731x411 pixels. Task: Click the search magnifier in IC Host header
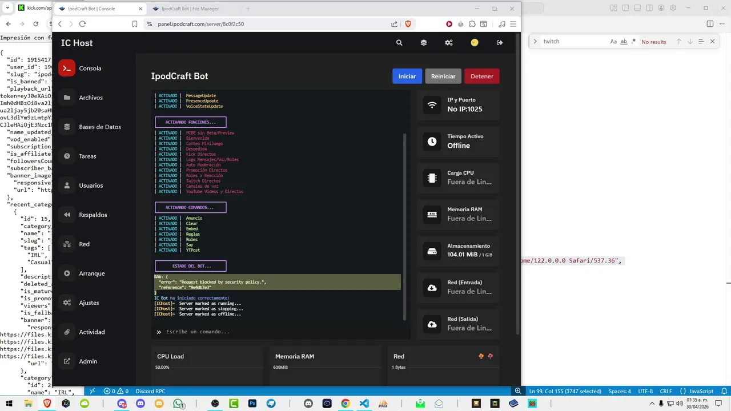pos(399,43)
